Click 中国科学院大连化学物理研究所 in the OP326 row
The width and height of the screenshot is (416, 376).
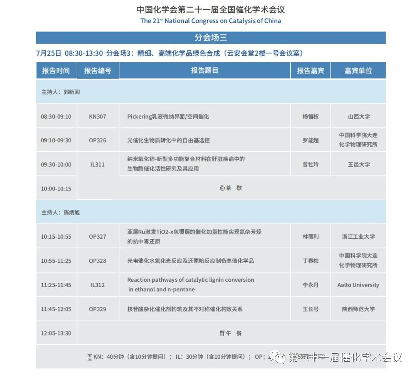click(x=358, y=140)
